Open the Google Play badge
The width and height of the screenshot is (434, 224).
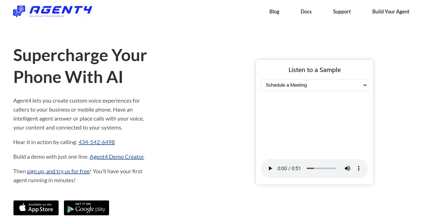pos(86,208)
